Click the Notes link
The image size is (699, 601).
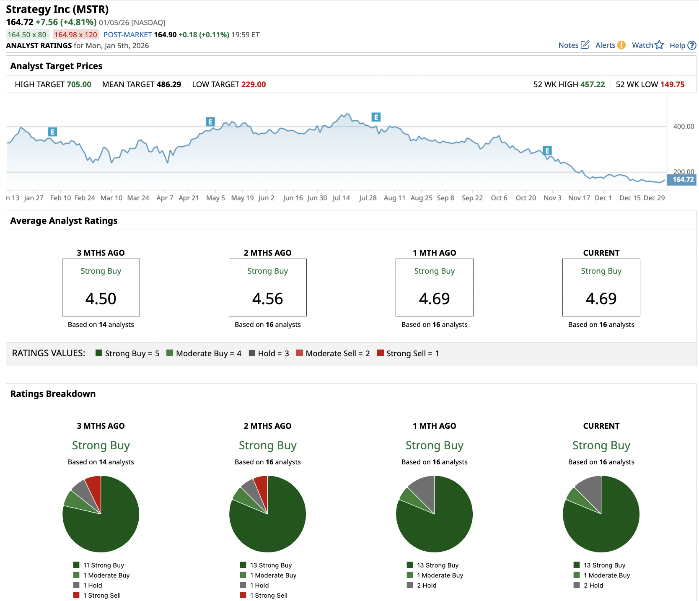coord(568,45)
